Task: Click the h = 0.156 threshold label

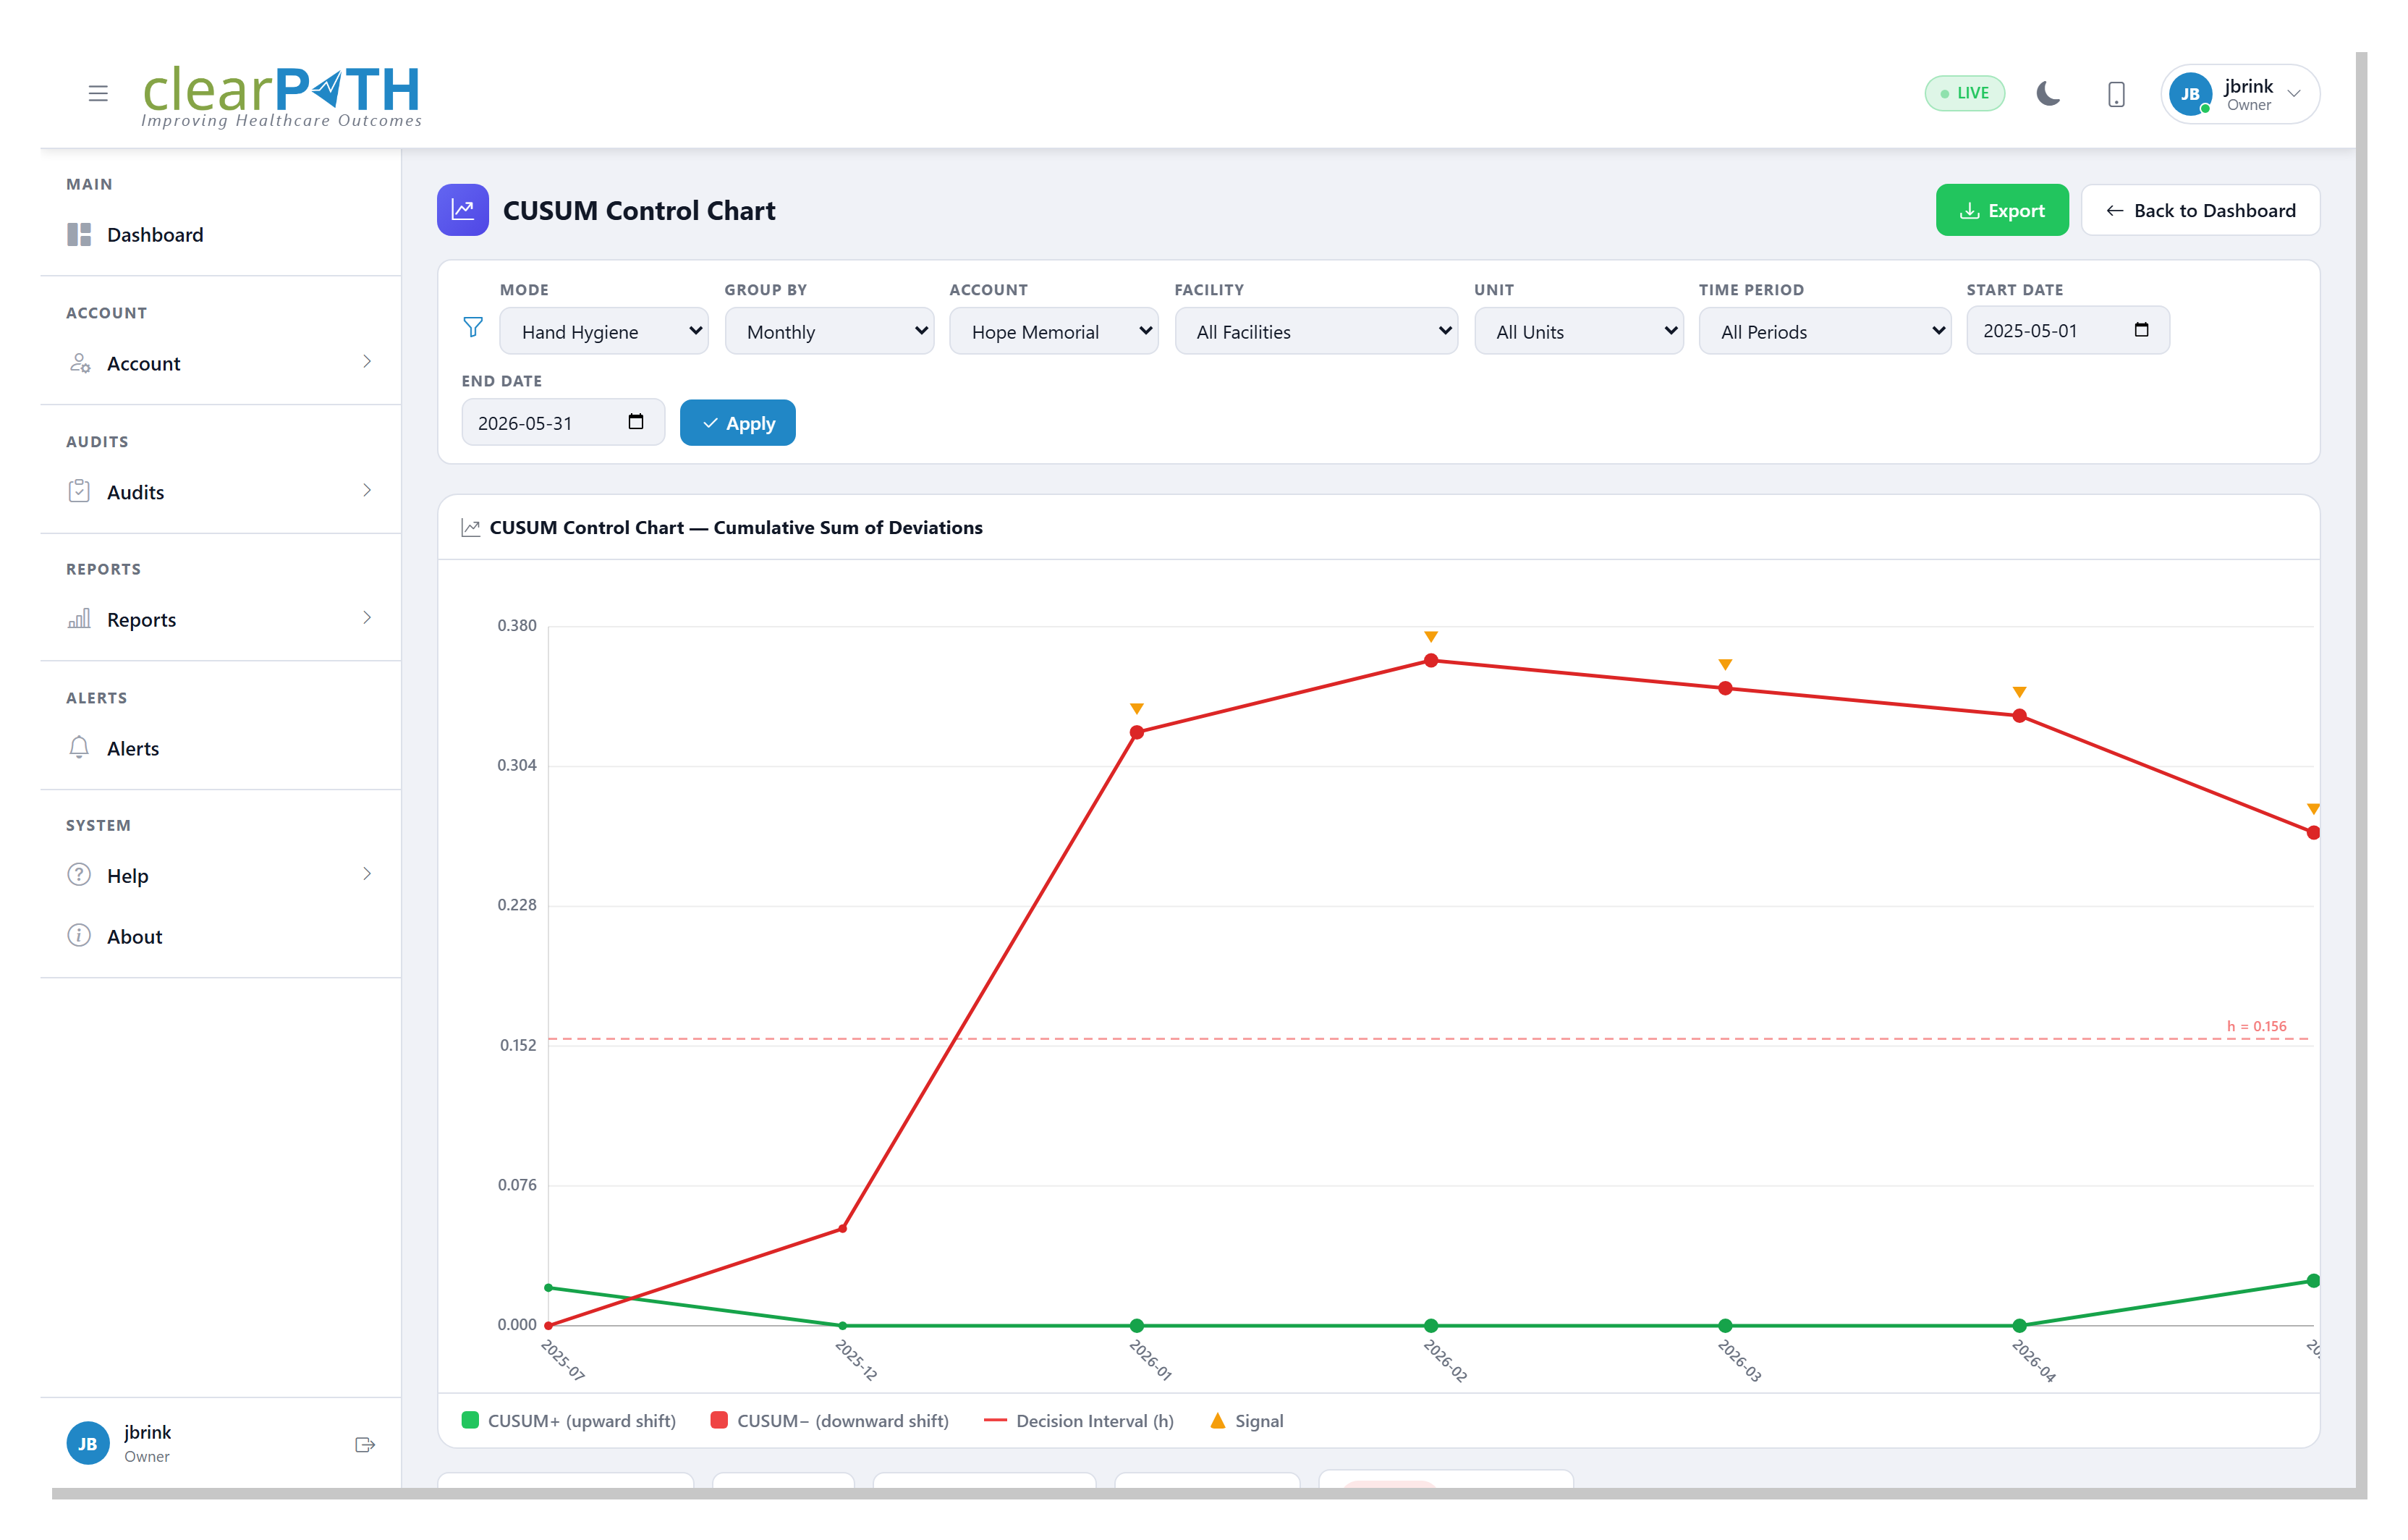Action: click(x=2256, y=1026)
